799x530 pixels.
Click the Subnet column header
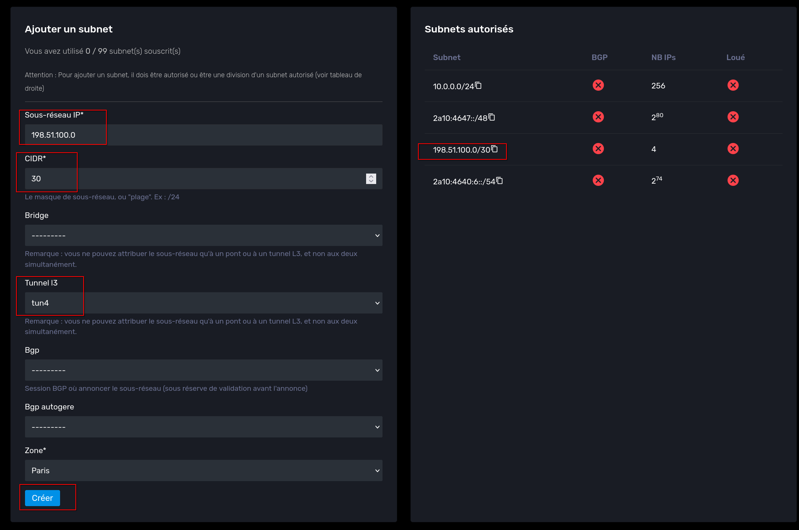click(x=446, y=57)
